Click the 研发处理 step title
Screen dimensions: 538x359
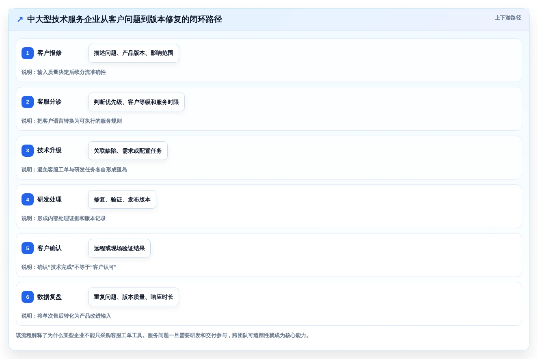pos(50,199)
